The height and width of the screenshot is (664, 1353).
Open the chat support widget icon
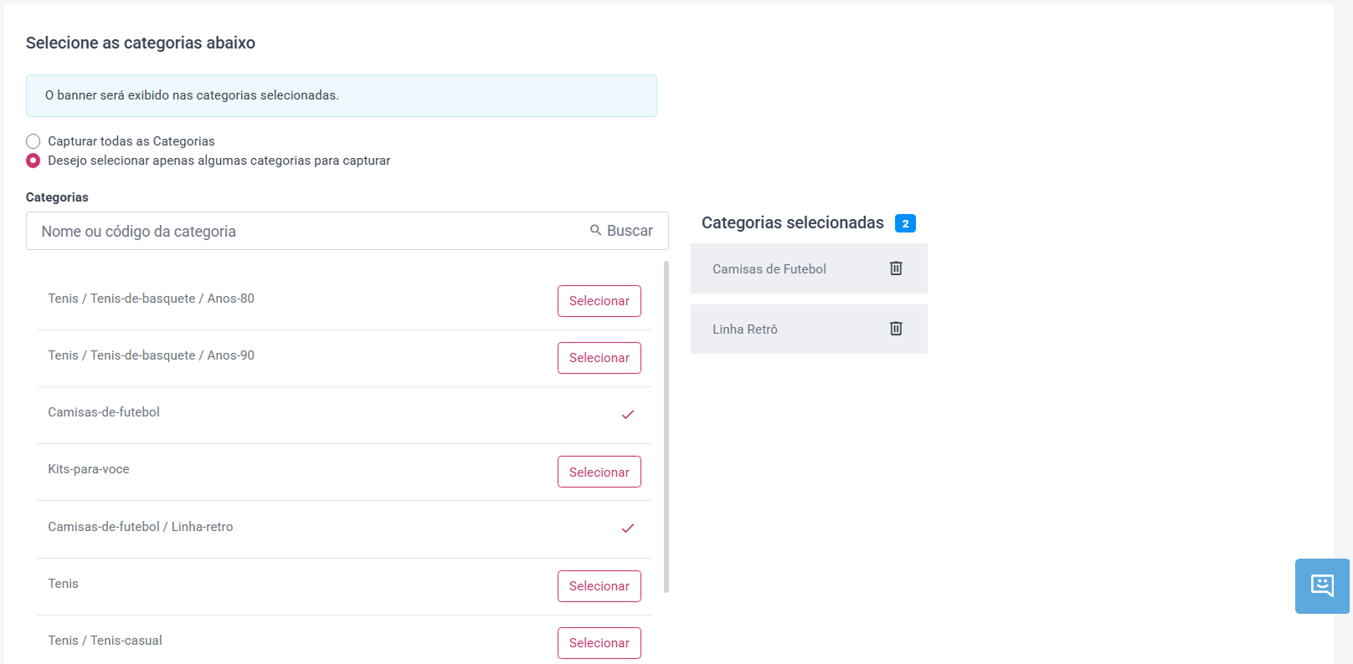pos(1322,586)
